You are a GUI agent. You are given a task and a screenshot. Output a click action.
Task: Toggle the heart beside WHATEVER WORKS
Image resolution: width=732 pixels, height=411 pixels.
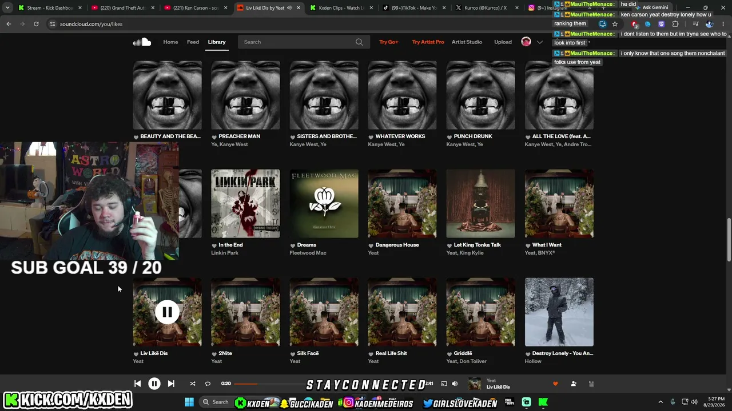[x=371, y=137]
